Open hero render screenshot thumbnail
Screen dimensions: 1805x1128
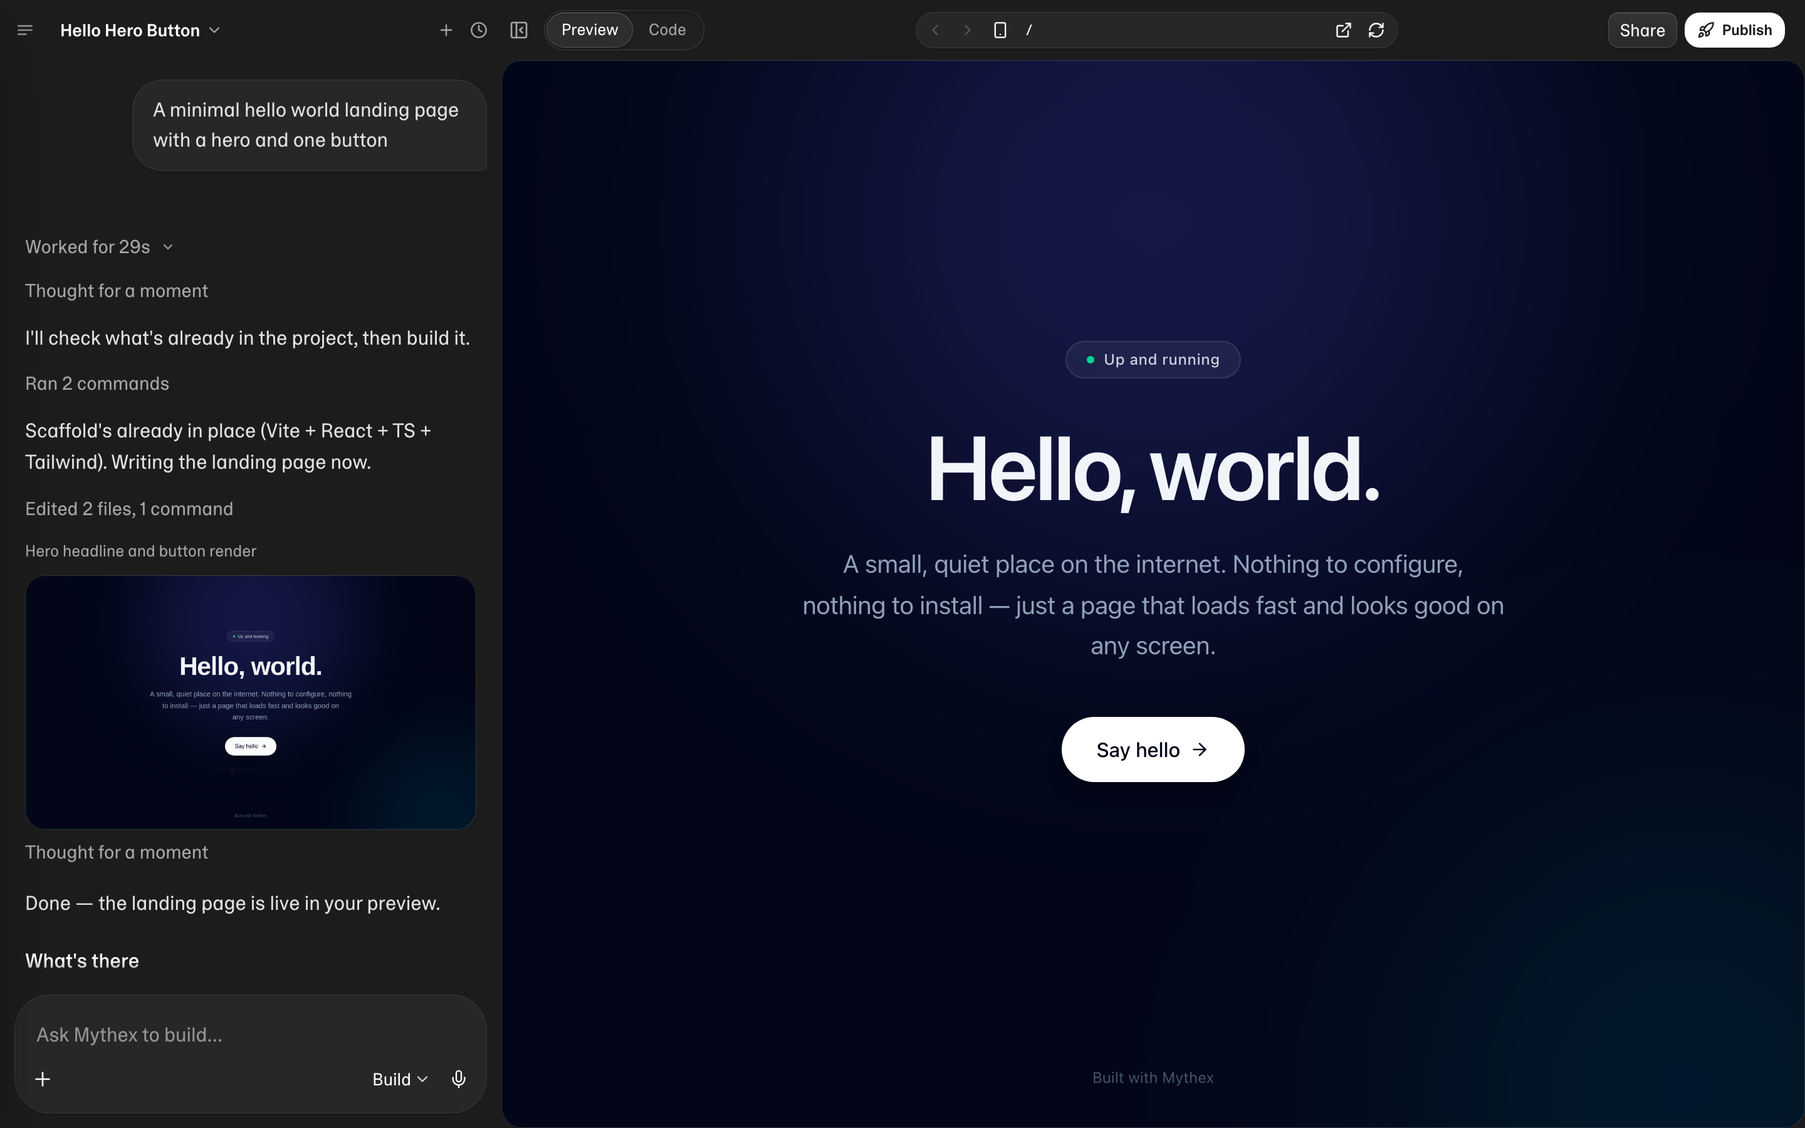pyautogui.click(x=251, y=702)
